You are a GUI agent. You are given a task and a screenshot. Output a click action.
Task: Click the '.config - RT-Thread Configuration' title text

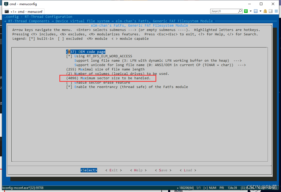click(x=38, y=17)
